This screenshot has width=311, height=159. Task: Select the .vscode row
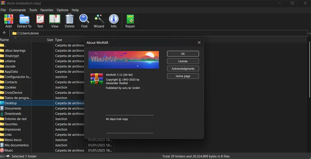pyautogui.click(x=43, y=66)
